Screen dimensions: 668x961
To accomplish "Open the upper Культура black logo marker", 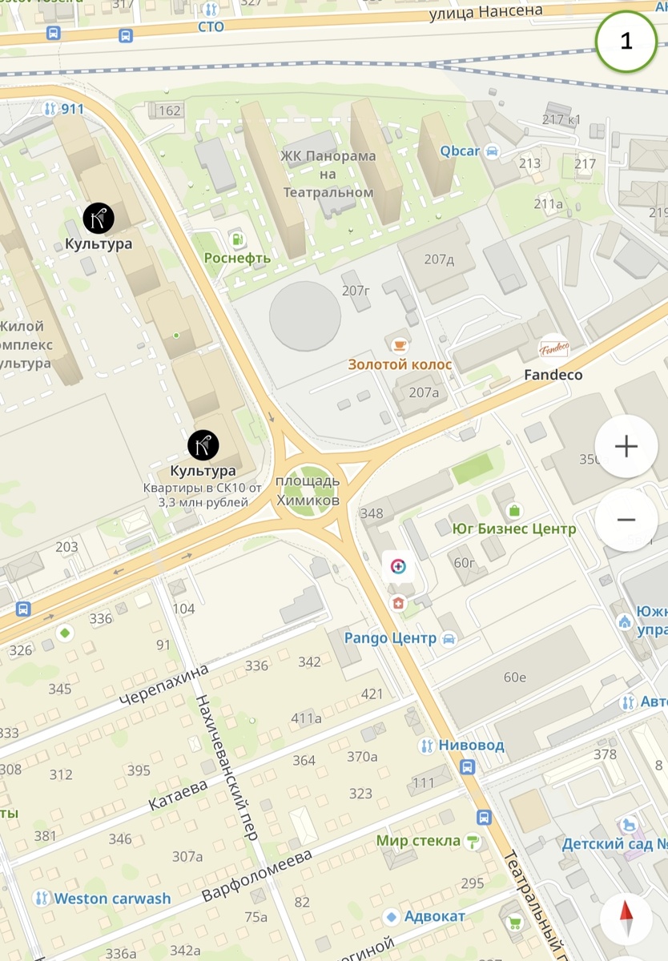I will 99,217.
